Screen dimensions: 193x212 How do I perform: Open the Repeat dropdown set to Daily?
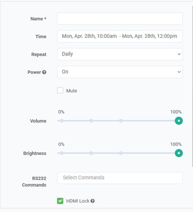coord(120,54)
